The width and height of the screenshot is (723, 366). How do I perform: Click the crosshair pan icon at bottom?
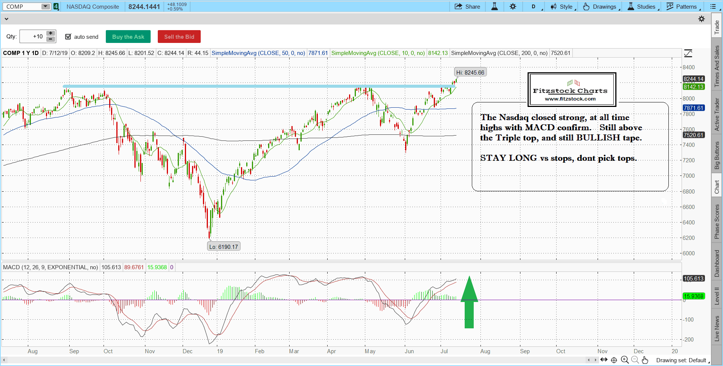614,360
